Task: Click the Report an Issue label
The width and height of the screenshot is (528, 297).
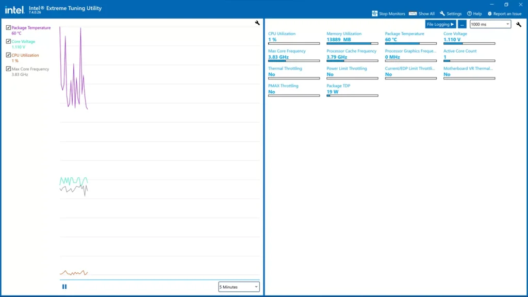Action: pos(507,14)
